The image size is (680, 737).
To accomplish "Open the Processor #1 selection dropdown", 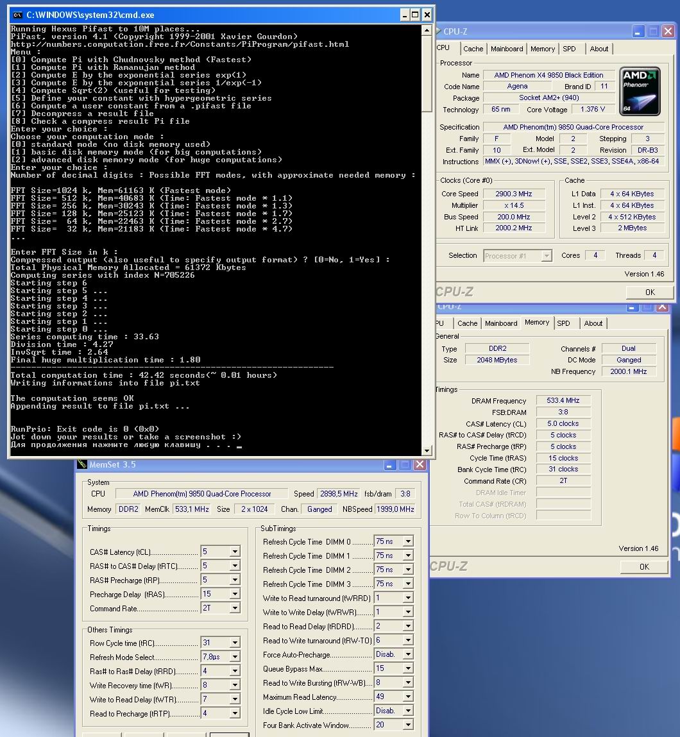I will click(547, 256).
